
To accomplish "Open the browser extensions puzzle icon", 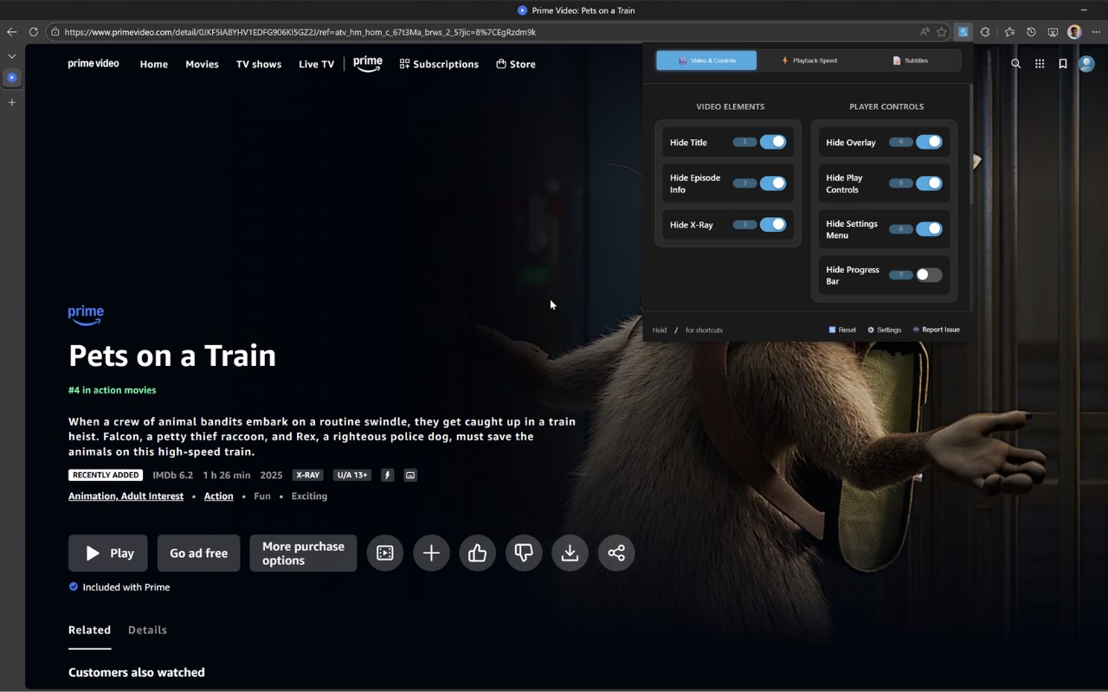I will [985, 32].
